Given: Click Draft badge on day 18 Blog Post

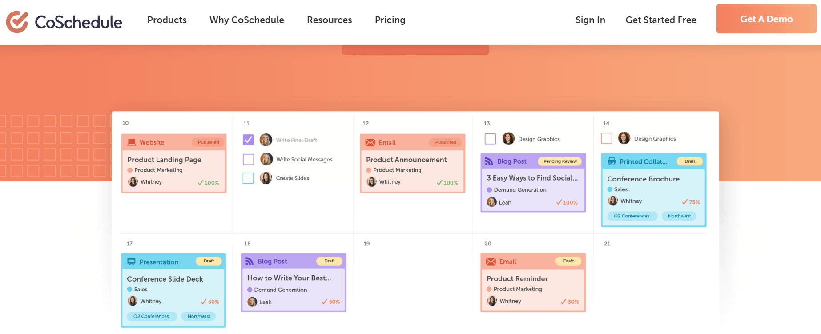Looking at the screenshot, I should tap(330, 261).
